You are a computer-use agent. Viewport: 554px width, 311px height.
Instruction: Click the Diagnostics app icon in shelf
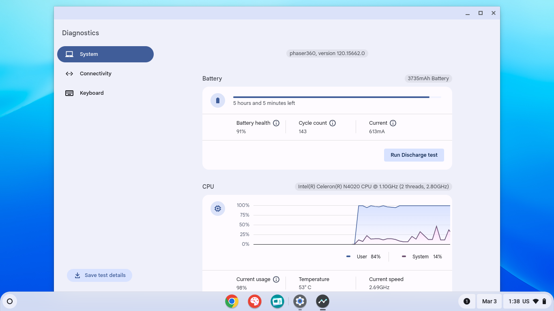click(323, 301)
